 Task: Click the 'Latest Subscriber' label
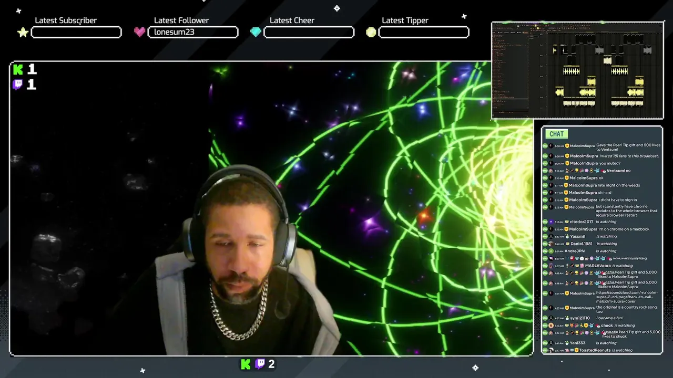click(66, 20)
